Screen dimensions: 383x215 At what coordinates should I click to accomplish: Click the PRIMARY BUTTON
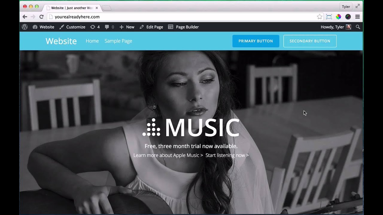[256, 41]
